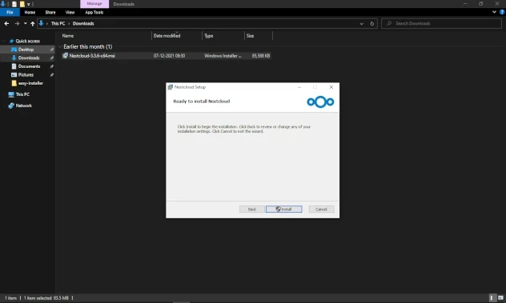Screen dimensions: 506x303
Task: Open the Share ribbon tab
Action: coord(50,12)
